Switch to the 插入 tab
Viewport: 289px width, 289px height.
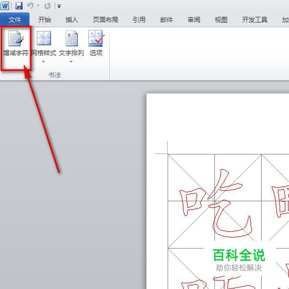(x=71, y=19)
